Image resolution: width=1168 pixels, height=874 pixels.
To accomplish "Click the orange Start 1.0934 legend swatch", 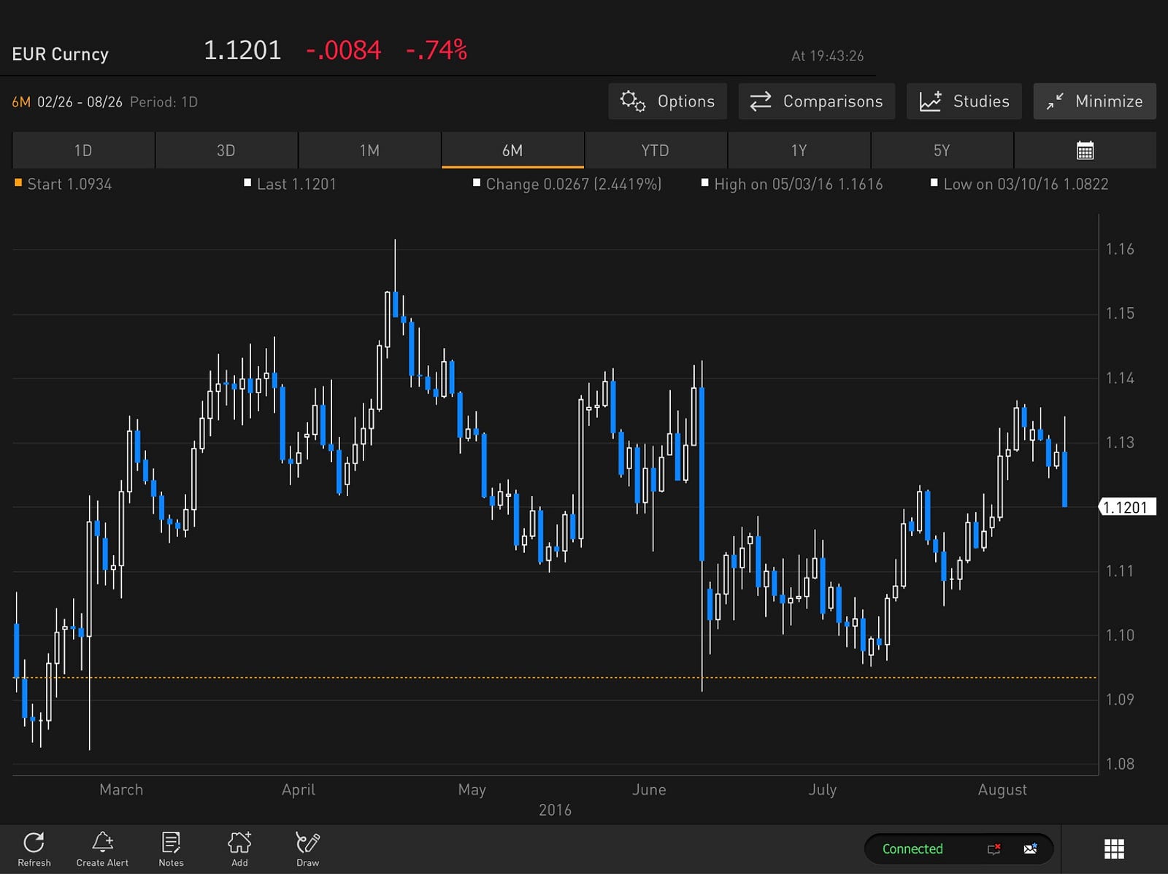I will [18, 183].
